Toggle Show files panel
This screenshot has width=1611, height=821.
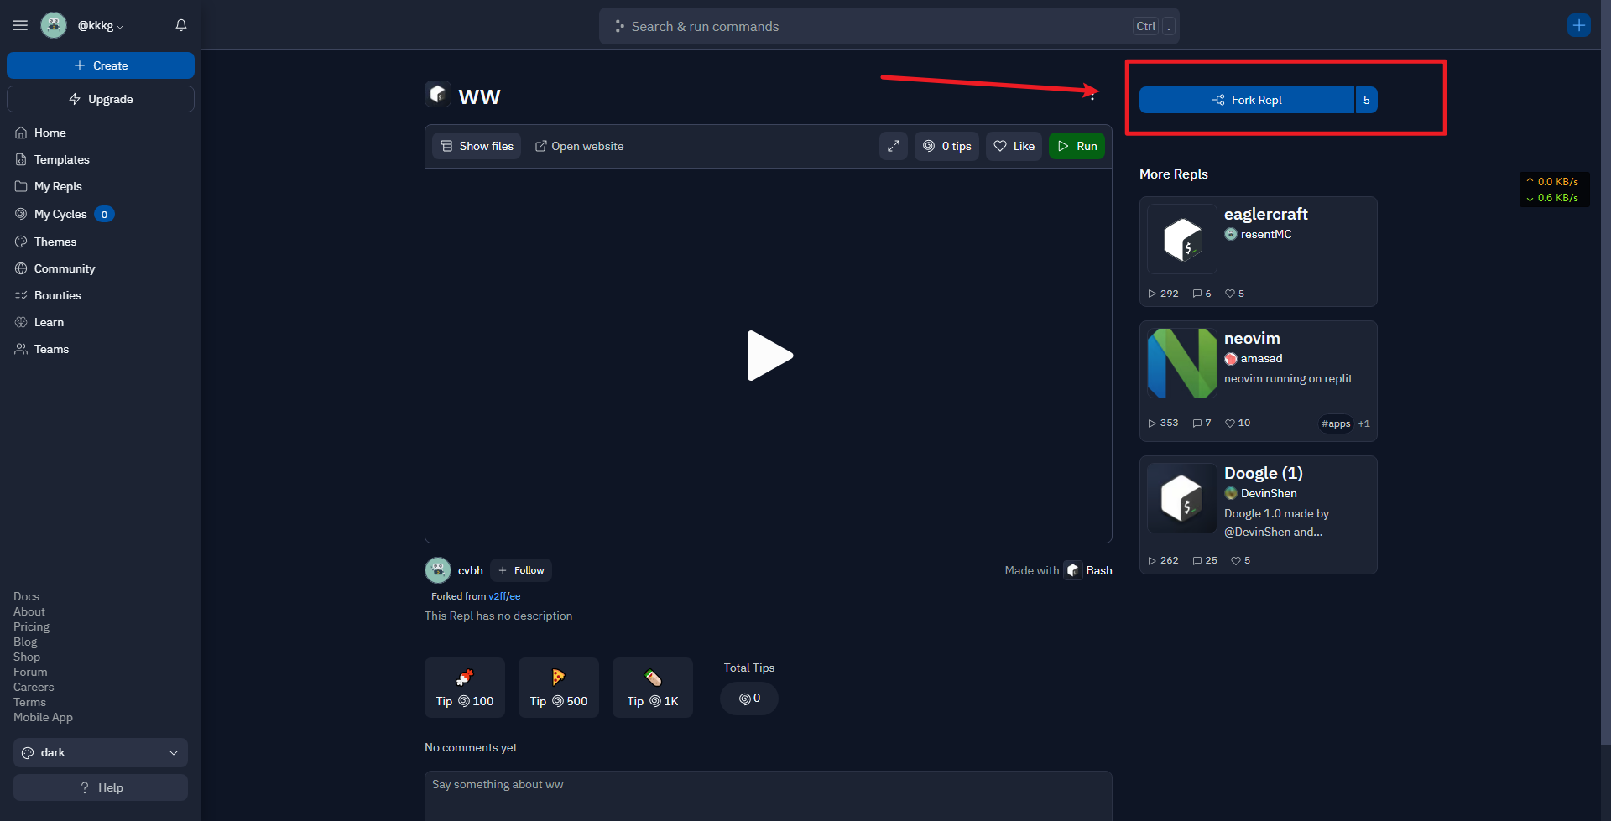(477, 146)
